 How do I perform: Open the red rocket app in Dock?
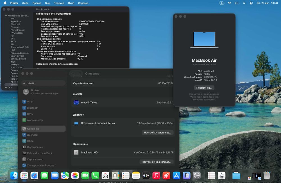(x=166, y=175)
